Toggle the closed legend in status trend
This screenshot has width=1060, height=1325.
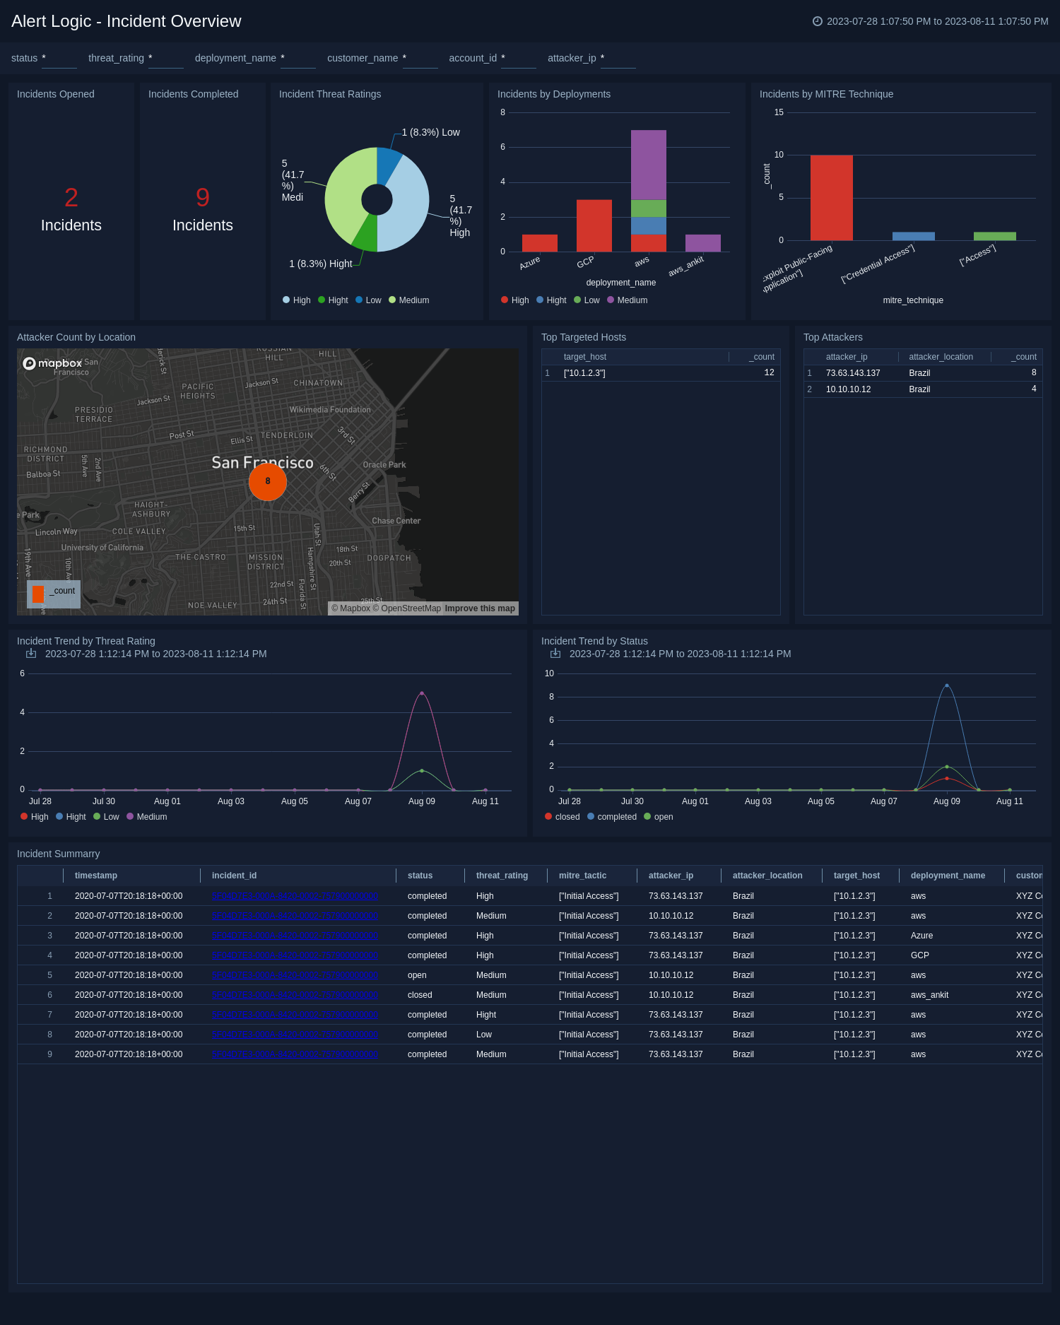(563, 817)
